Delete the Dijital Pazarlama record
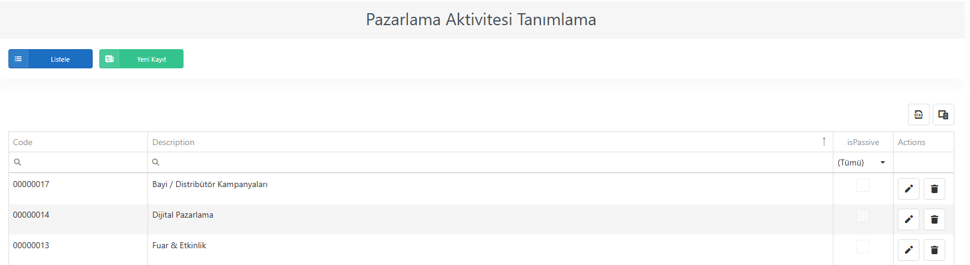This screenshot has width=970, height=265. coord(934,219)
